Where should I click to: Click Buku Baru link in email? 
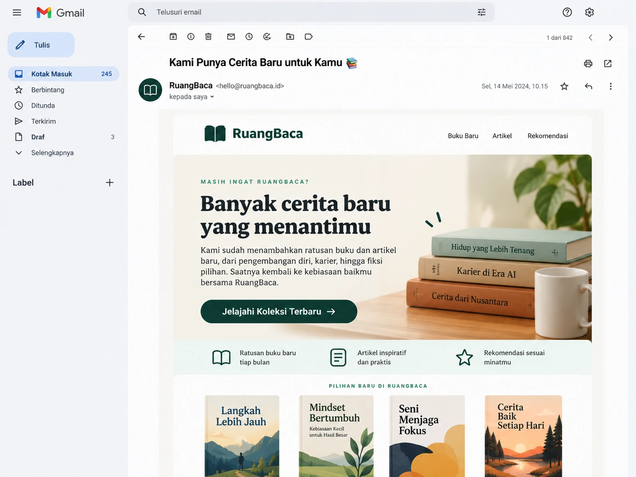pos(463,136)
